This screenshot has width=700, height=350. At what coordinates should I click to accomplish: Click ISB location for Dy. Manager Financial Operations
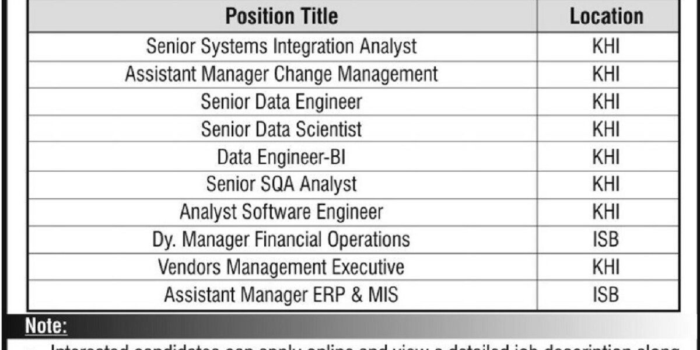tap(606, 239)
